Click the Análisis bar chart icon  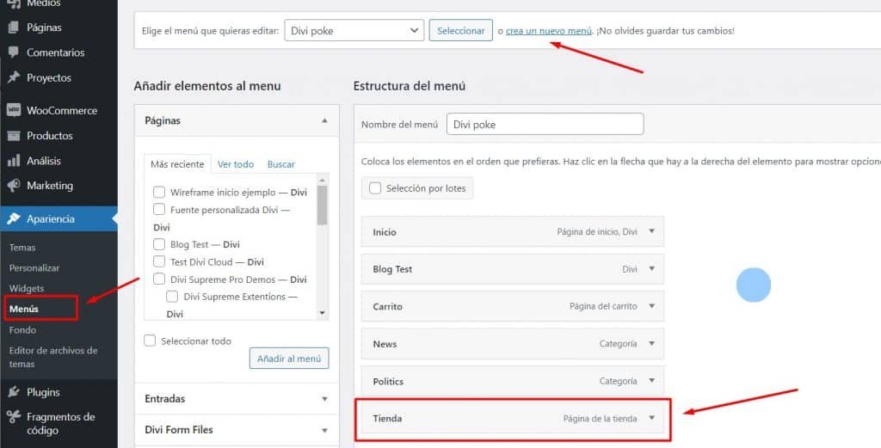14,161
